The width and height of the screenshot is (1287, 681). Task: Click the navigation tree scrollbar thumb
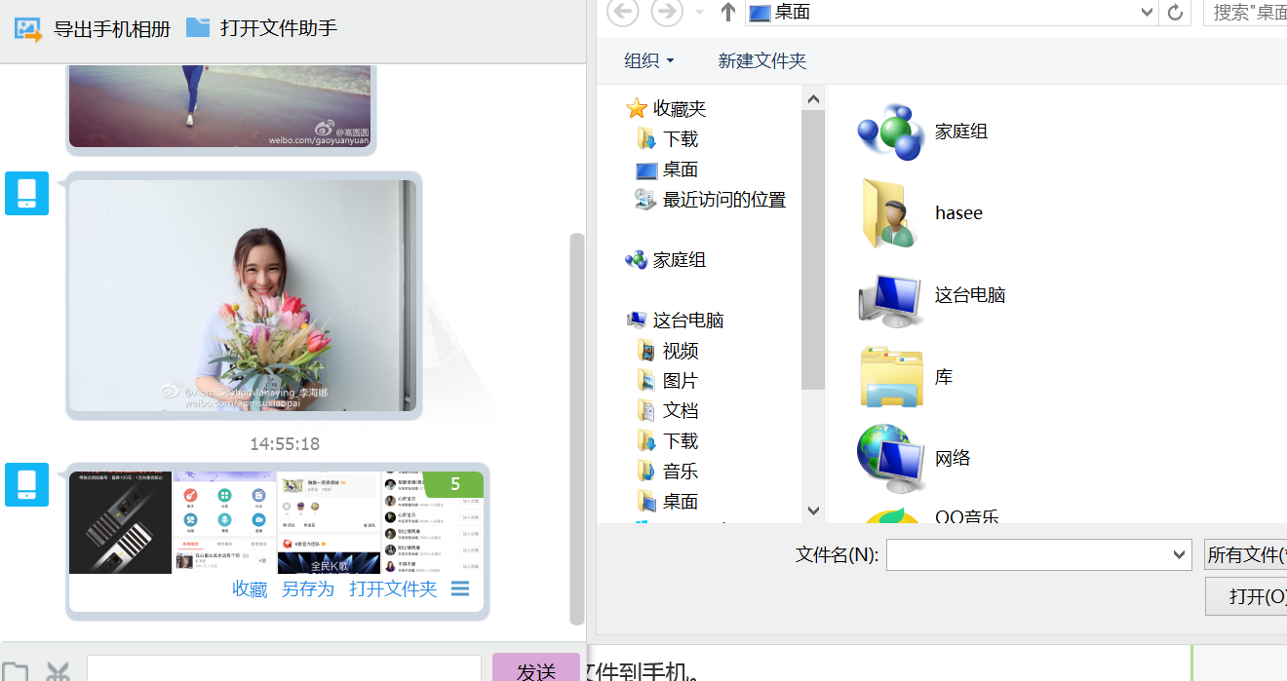coord(814,249)
